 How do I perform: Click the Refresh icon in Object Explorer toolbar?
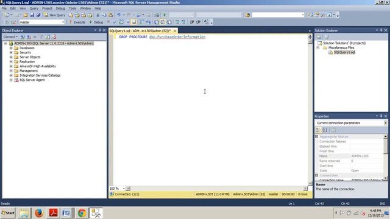48,36
